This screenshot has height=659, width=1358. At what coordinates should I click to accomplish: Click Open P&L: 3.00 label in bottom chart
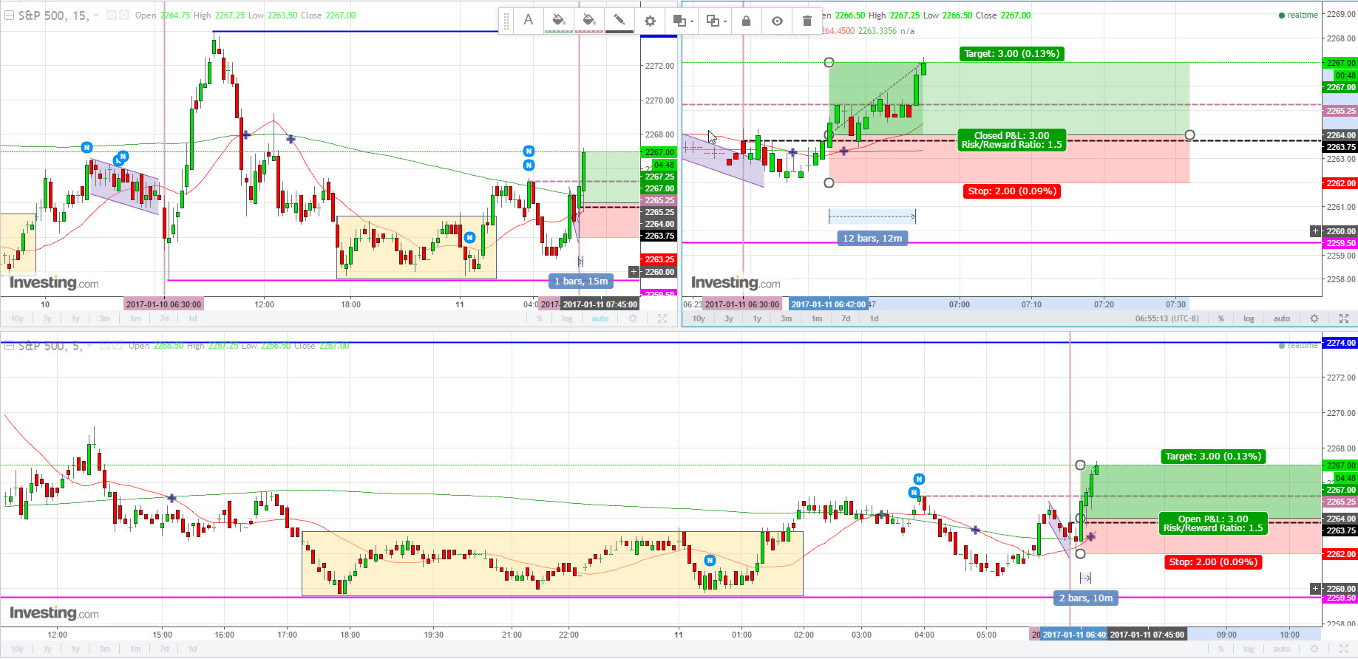click(x=1213, y=519)
